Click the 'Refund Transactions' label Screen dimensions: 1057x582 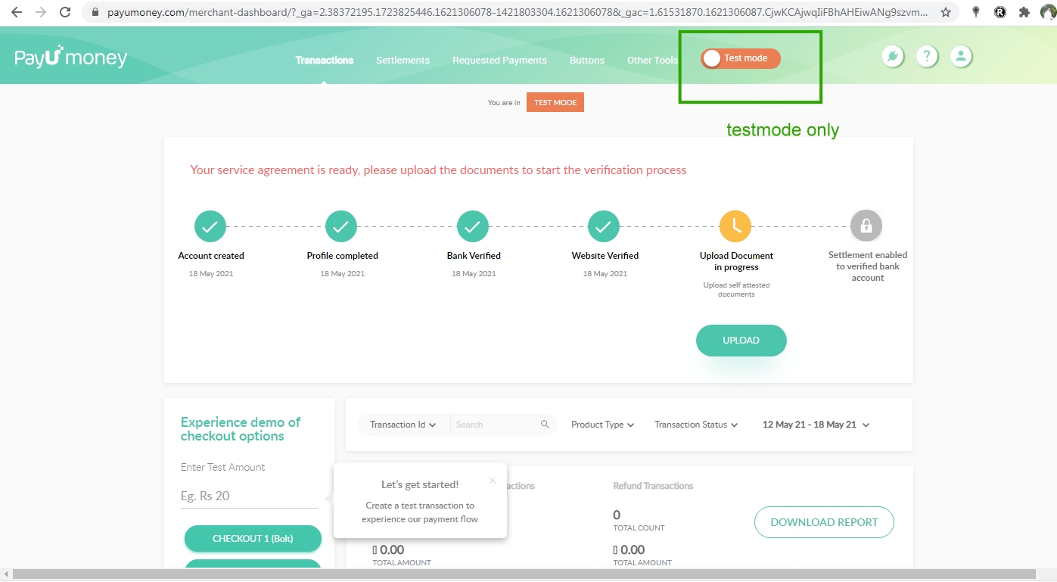pos(653,486)
